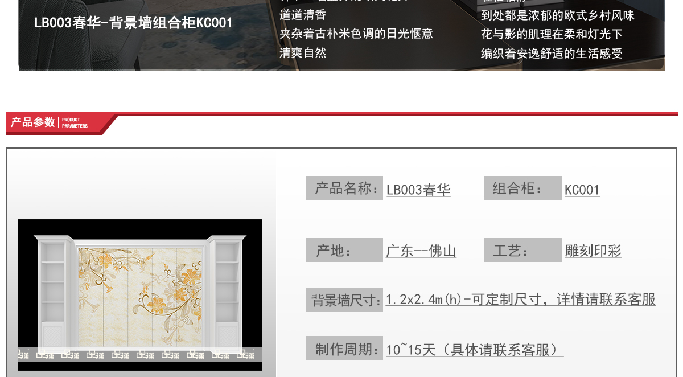683x377 pixels.
Task: Select the 产品名称 label
Action: pyautogui.click(x=344, y=188)
